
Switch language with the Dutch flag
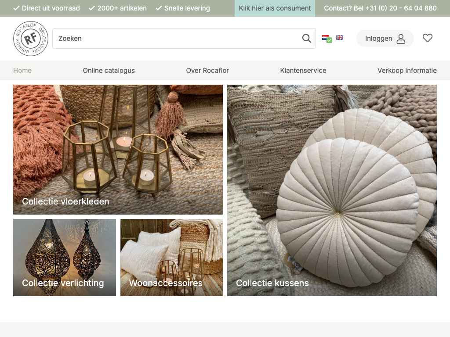pos(326,38)
